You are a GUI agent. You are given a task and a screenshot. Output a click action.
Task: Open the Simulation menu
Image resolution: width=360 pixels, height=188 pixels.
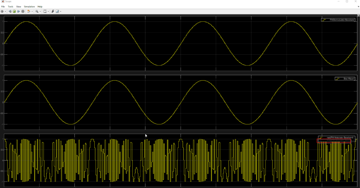pos(29,6)
